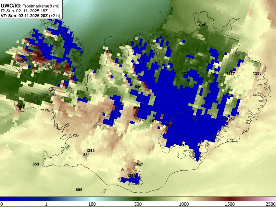The height and width of the screenshot is (207, 276).
Task: Click the map title 'UWC/IG: Frostmarkshæð (m)'
Action: [30, 6]
